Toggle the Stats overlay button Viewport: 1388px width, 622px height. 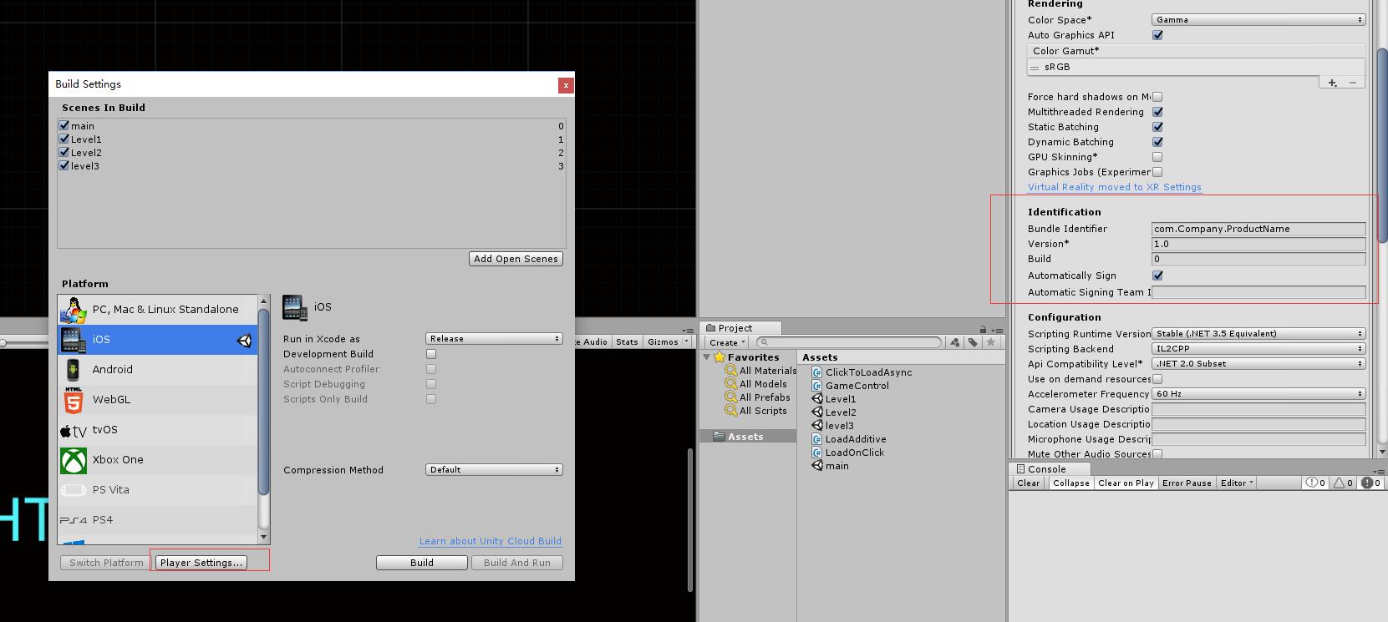[627, 341]
